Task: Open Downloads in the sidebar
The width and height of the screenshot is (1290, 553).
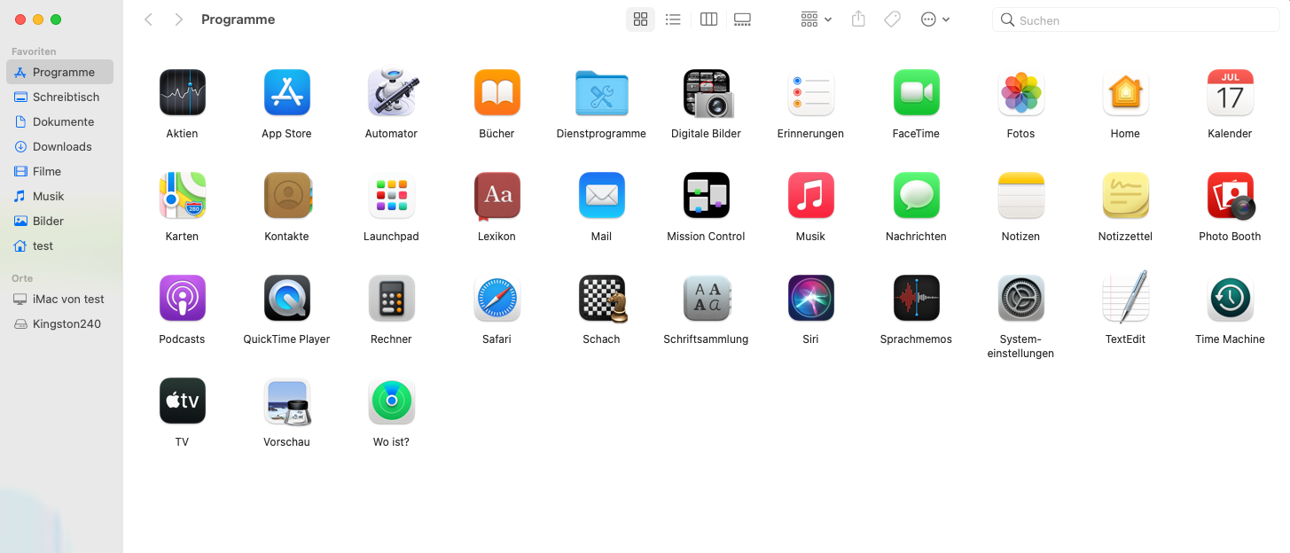Action: click(59, 146)
